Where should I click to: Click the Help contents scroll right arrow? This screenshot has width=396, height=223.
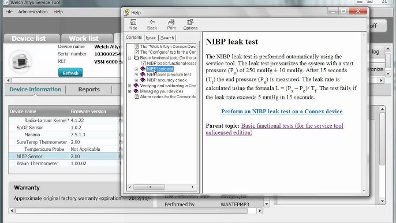pyautogui.click(x=193, y=187)
